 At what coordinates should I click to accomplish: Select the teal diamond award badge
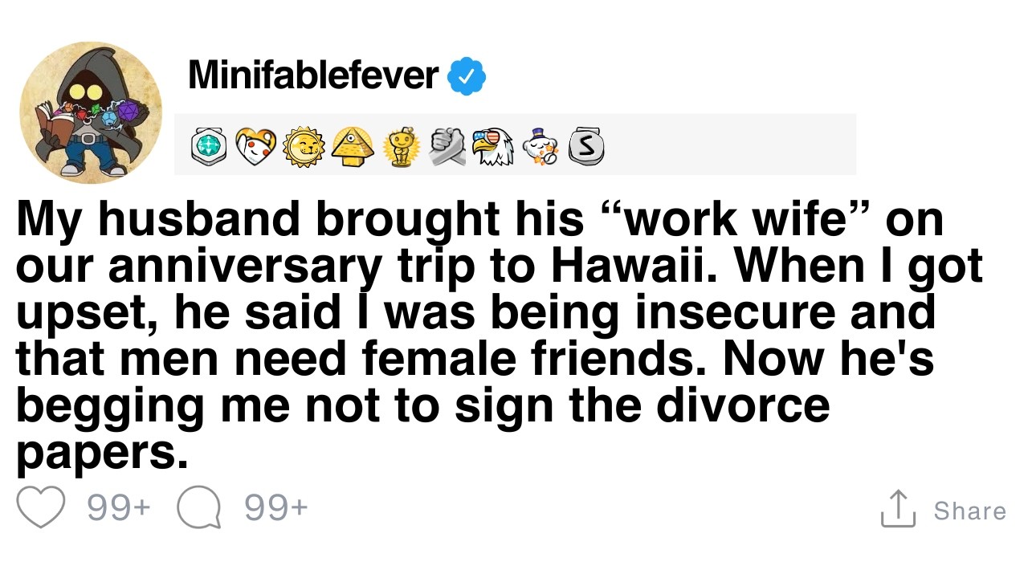pyautogui.click(x=209, y=146)
